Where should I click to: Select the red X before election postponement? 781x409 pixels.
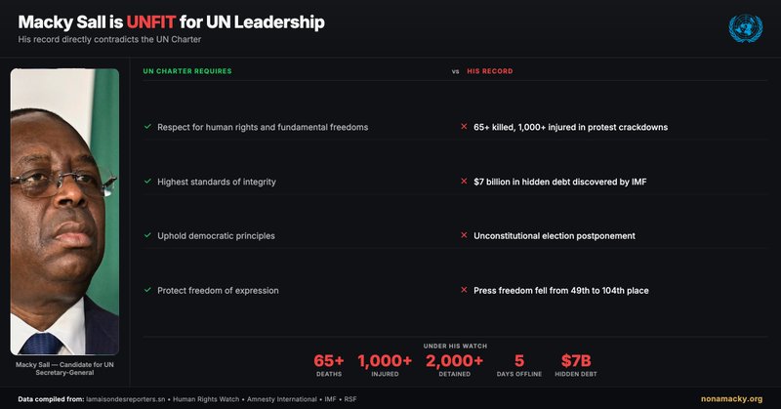464,235
